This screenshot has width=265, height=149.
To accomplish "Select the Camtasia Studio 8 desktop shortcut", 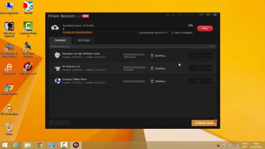I will point(28,29).
